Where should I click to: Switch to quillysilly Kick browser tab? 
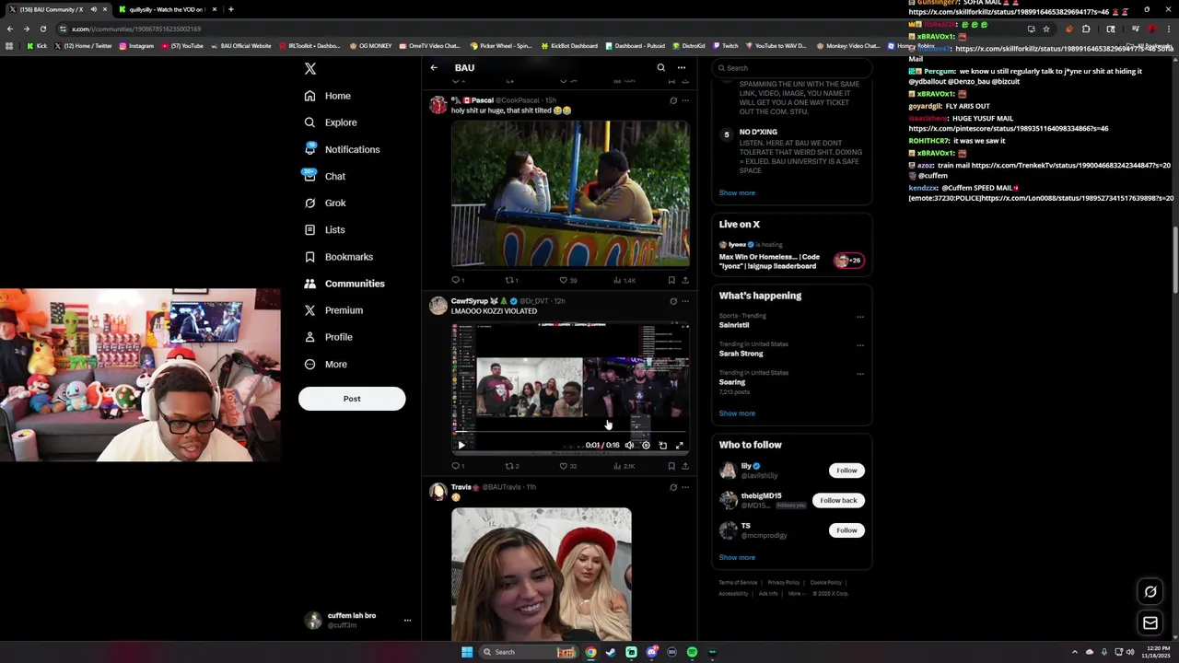167,9
